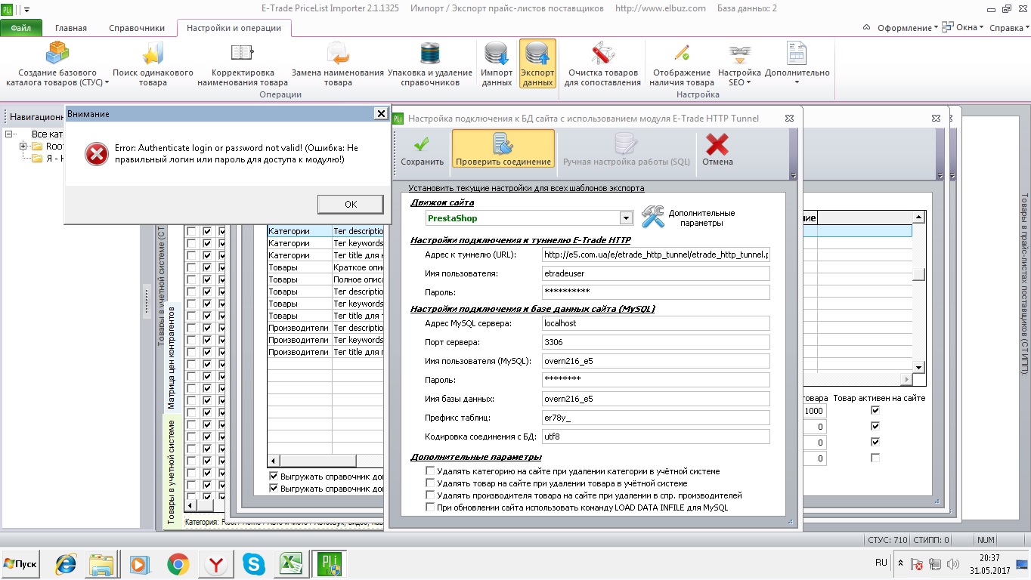
Task: Click the MySQL server address 'localhost' field
Action: (656, 323)
